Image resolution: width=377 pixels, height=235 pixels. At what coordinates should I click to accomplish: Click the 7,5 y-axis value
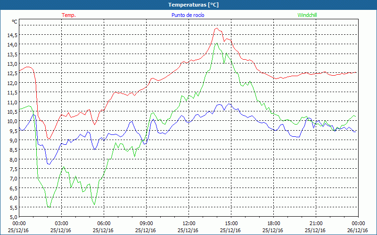coord(14,169)
